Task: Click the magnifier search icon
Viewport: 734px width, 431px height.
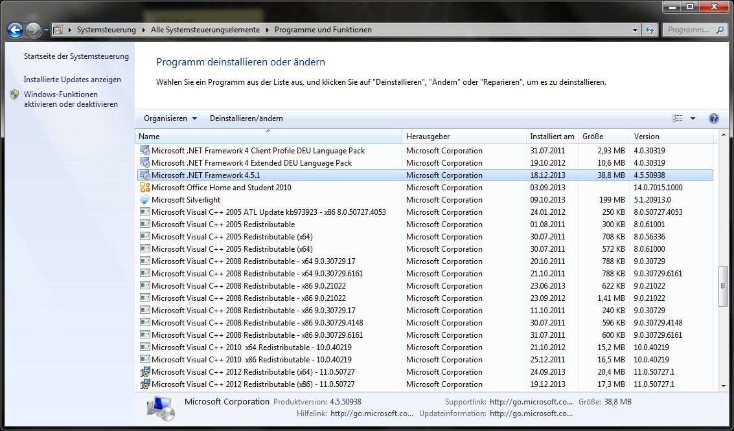Action: tap(720, 30)
